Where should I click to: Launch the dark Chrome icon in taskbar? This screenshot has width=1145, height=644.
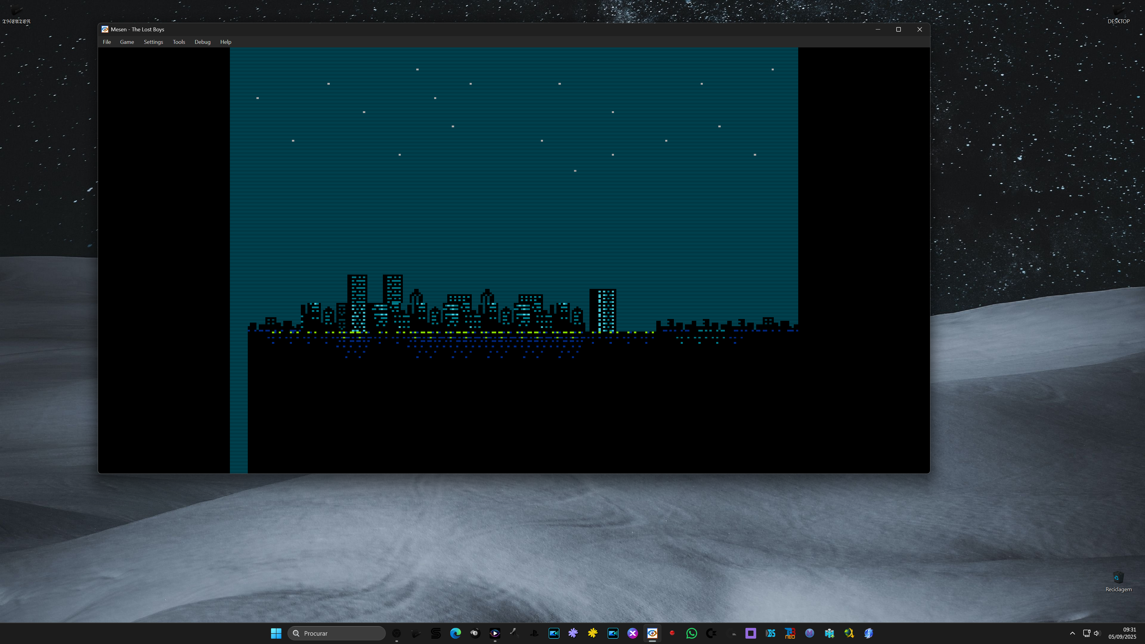click(397, 633)
